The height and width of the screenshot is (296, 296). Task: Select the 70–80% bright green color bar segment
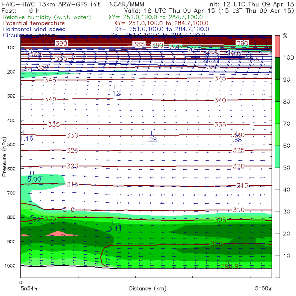277,112
